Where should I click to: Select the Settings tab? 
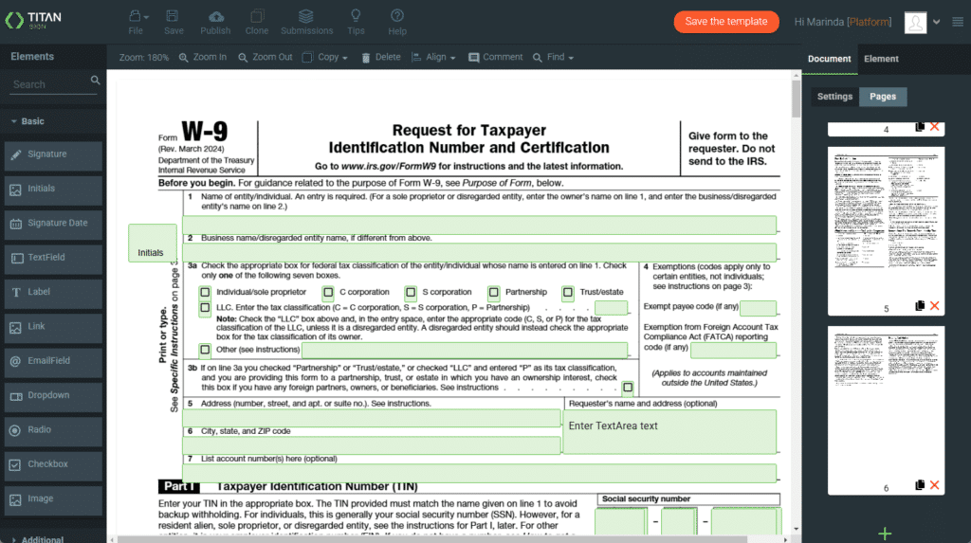coord(835,97)
